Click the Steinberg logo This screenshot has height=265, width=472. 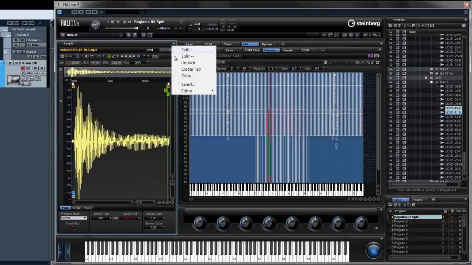(x=364, y=24)
